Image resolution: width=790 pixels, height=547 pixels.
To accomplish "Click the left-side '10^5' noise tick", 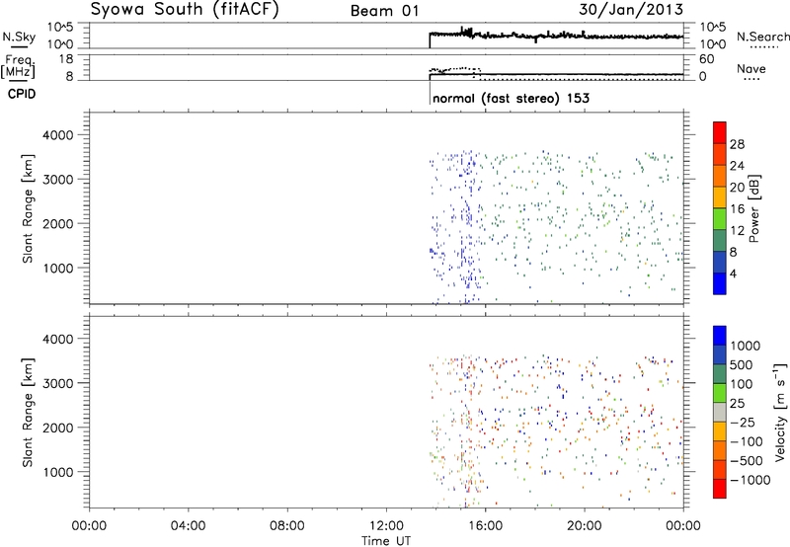I will (60, 28).
